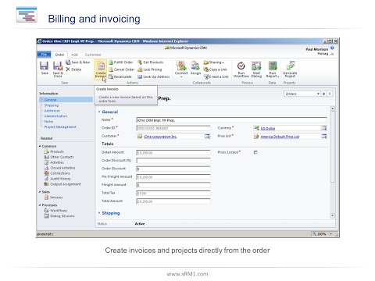This screenshot has width=375, height=281.
Task: Open the Currency lookup icon
Action: [323, 128]
